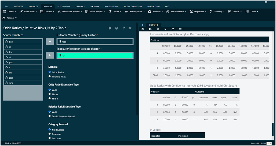Click the left arrow button beside Exposure Variable
This screenshot has width=276, height=146.
pos(50,55)
